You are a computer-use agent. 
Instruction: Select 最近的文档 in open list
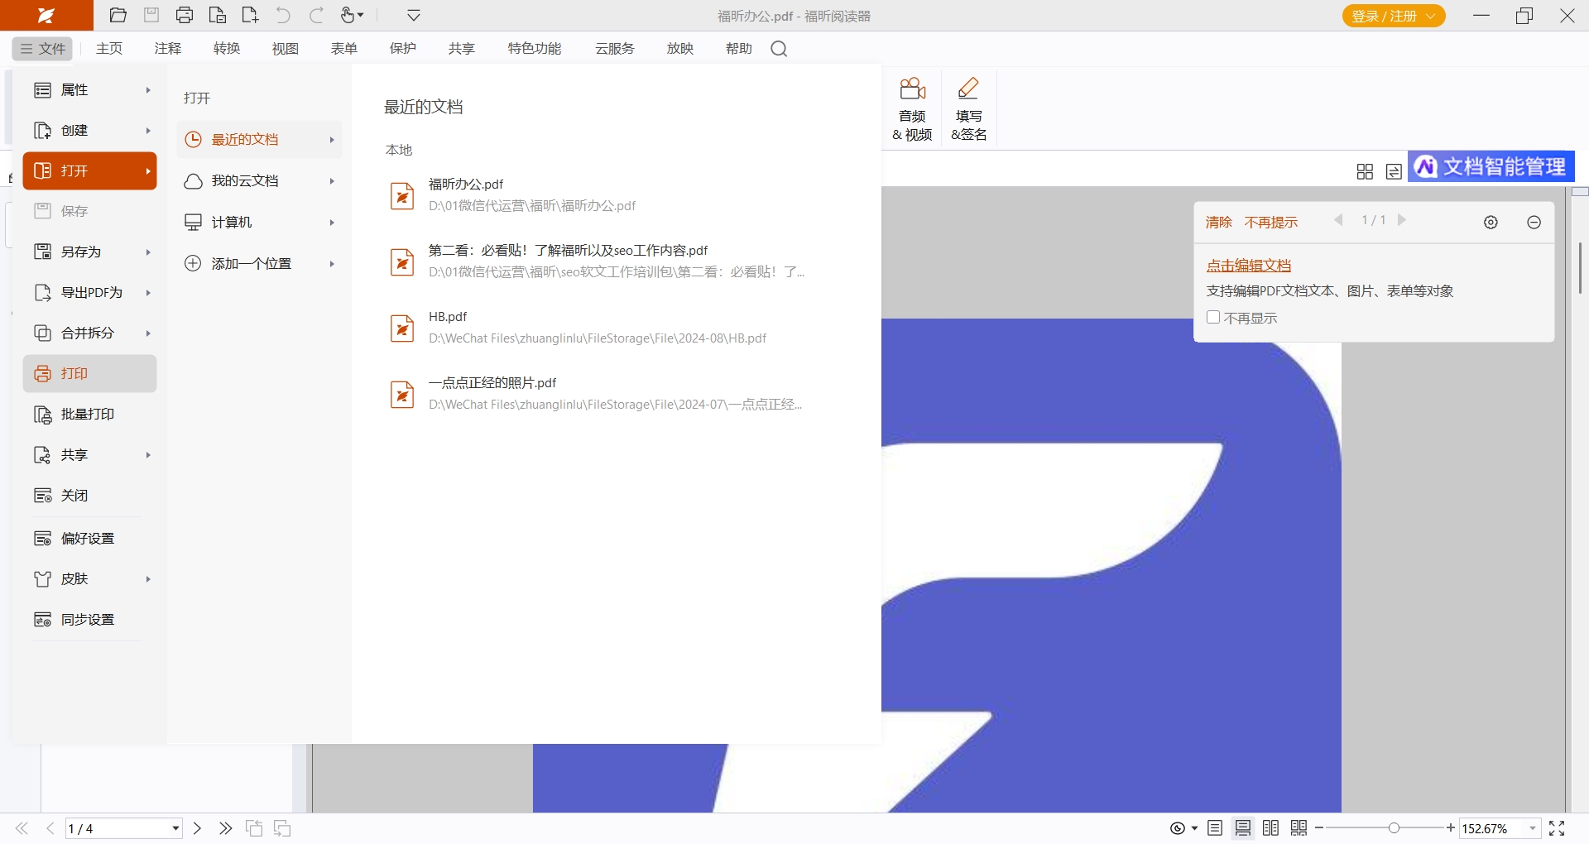[x=259, y=140]
